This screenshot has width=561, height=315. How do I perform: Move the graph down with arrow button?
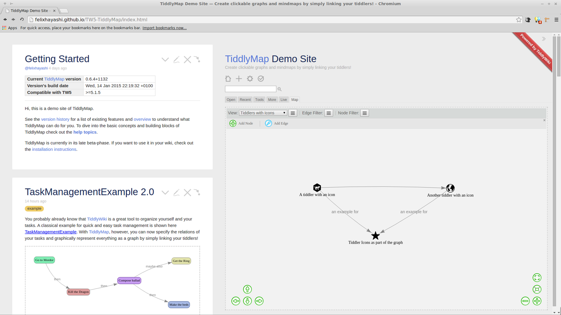pos(248,301)
